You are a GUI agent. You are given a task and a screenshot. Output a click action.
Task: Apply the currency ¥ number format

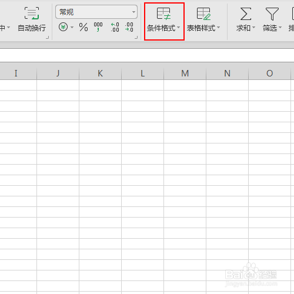click(x=63, y=27)
